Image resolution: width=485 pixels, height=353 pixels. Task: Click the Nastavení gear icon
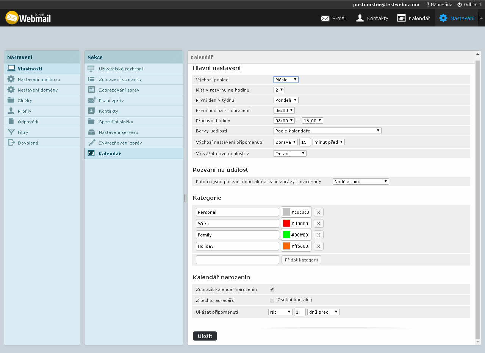pos(443,18)
